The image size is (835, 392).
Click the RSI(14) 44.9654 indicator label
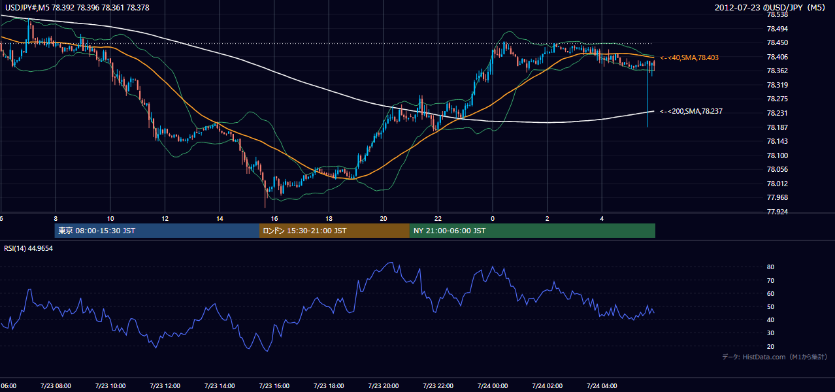click(x=29, y=248)
